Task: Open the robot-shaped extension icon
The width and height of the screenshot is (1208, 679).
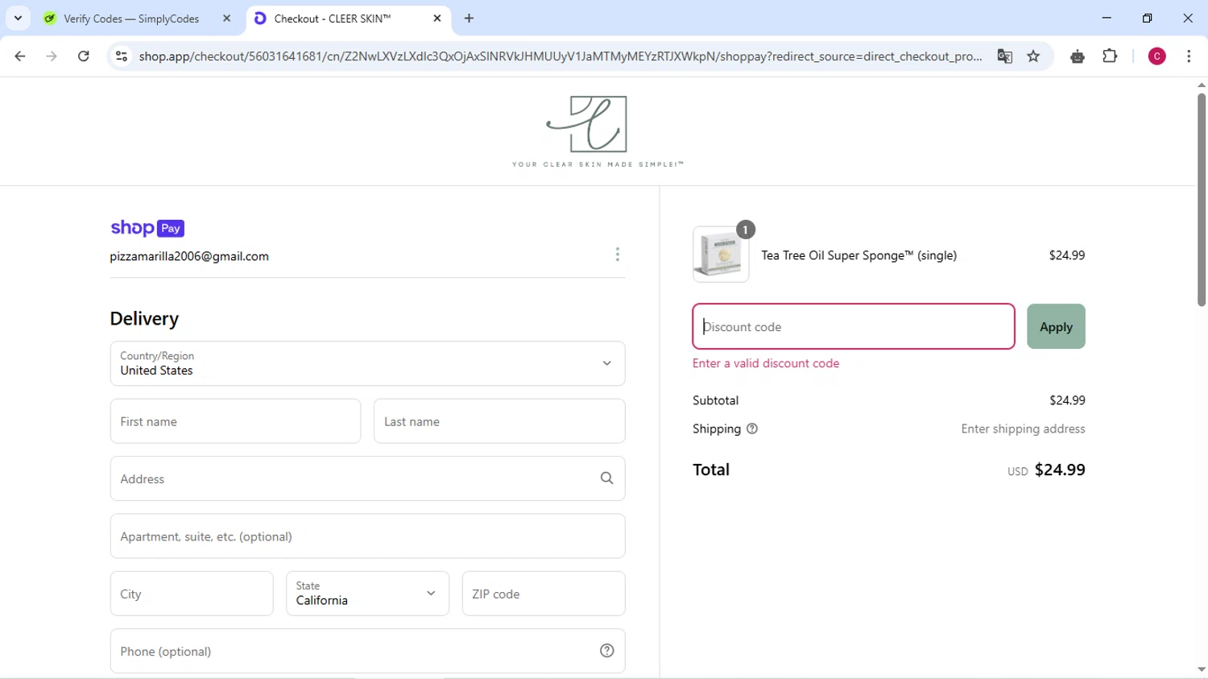Action: (1078, 56)
